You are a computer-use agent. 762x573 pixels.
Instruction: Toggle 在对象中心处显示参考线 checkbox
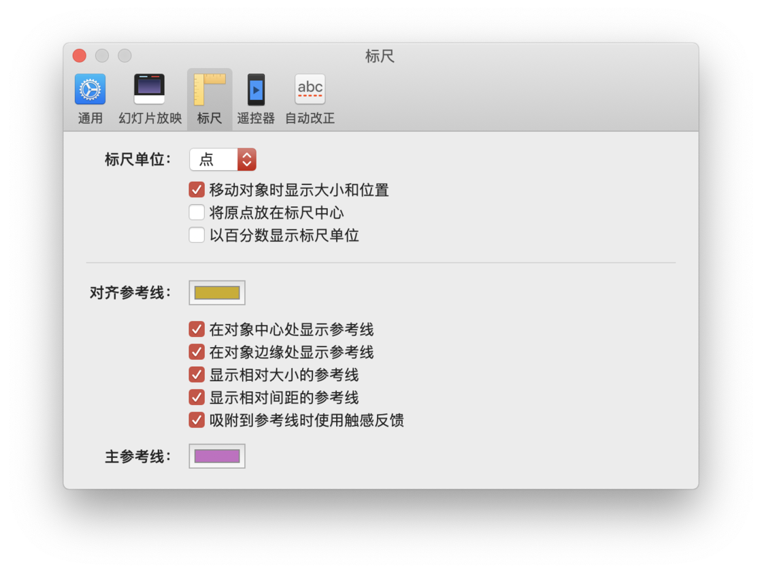tap(197, 329)
